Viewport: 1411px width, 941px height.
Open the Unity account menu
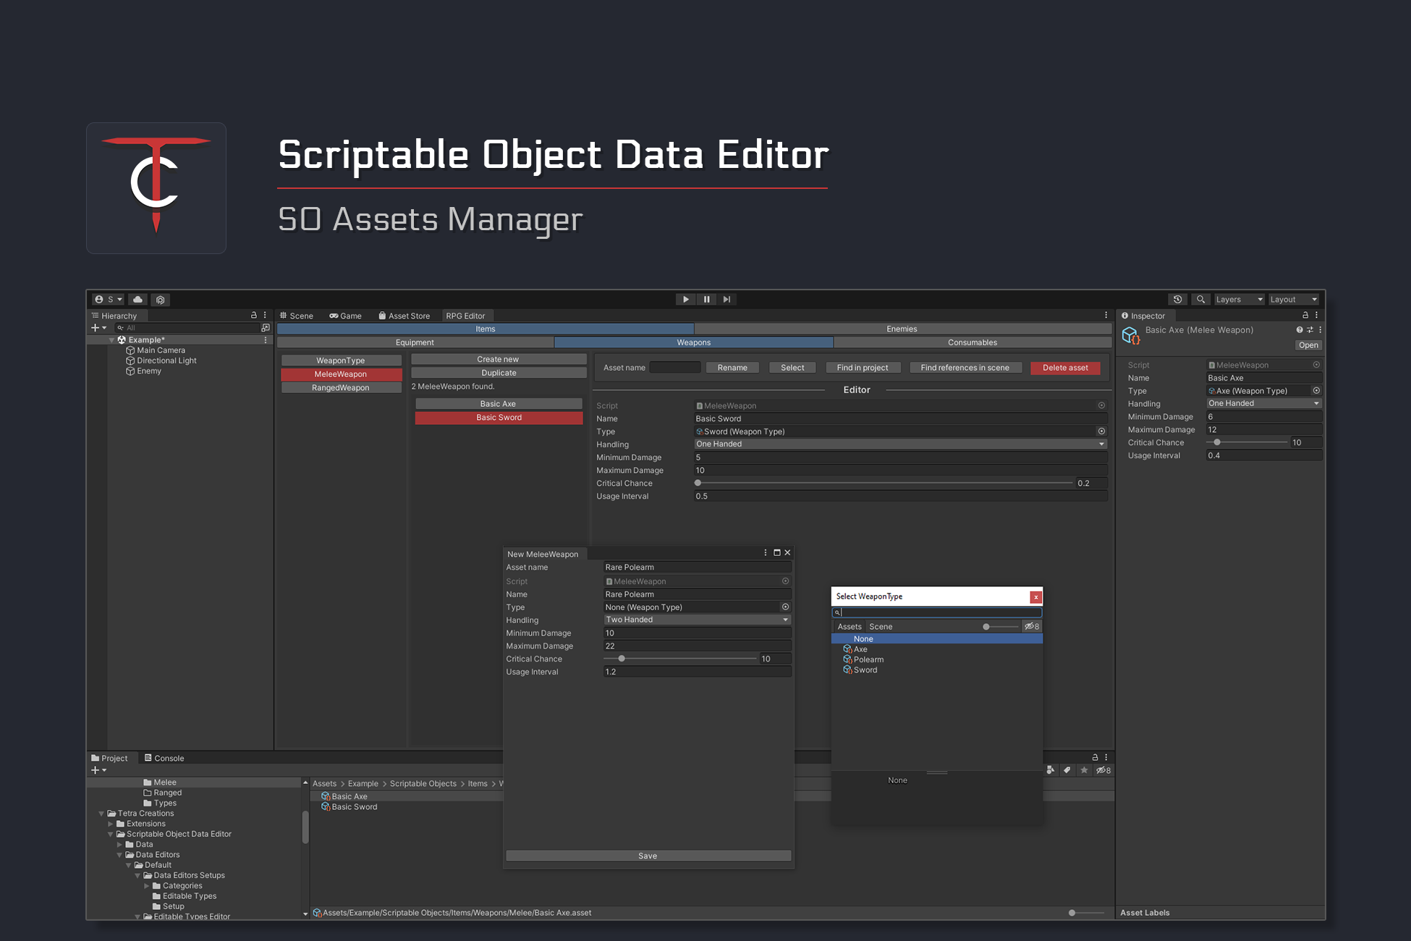click(108, 299)
